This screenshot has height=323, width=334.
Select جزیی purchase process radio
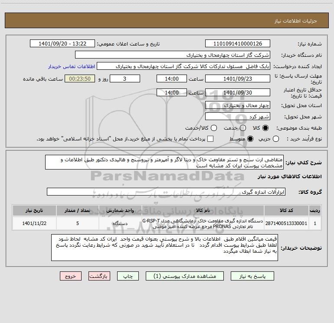(x=275, y=139)
